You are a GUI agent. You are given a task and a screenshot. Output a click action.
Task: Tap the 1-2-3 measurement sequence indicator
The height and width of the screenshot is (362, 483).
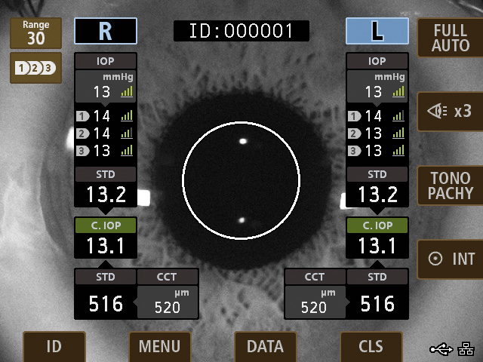click(x=36, y=68)
